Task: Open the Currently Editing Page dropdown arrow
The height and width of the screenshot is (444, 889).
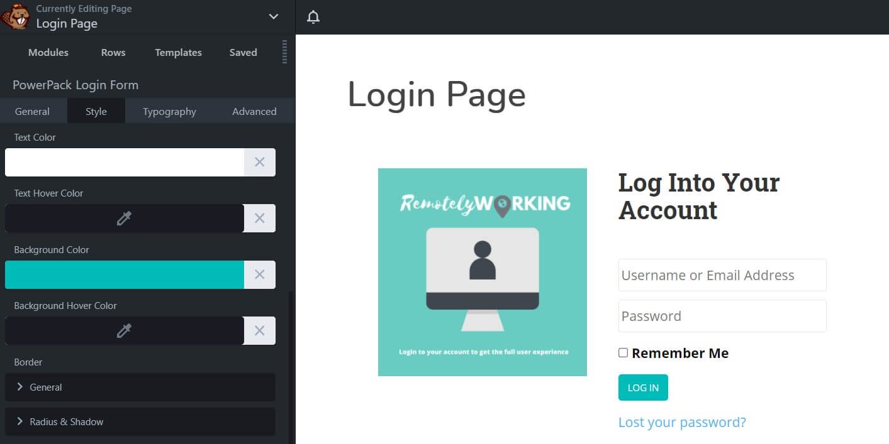Action: point(273,16)
